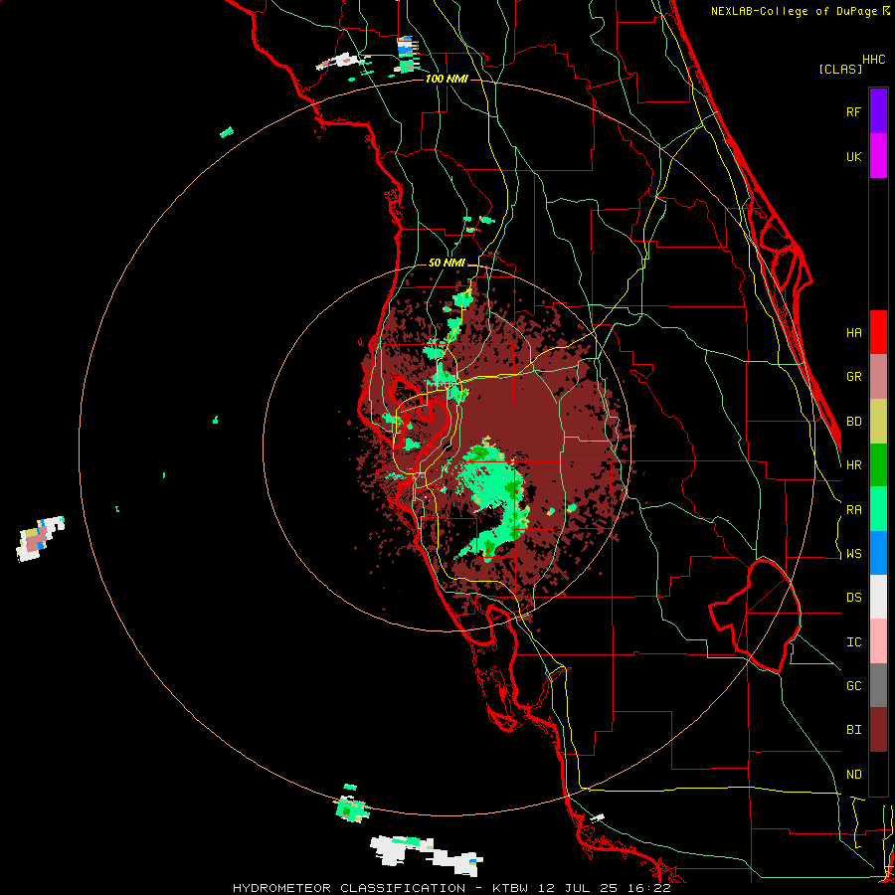The image size is (895, 895).
Task: Click the UK magenta legend swatch
Action: pos(878,156)
